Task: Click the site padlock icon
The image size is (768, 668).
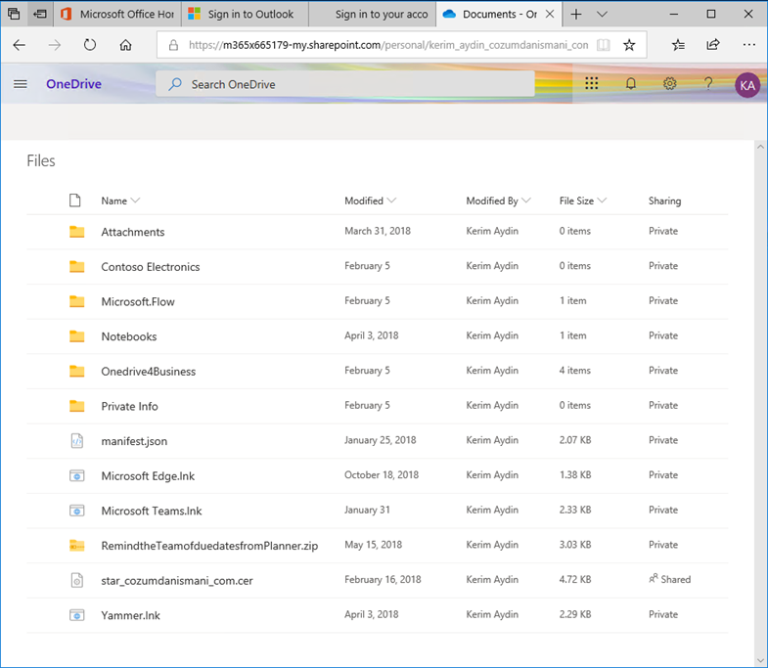Action: click(173, 45)
